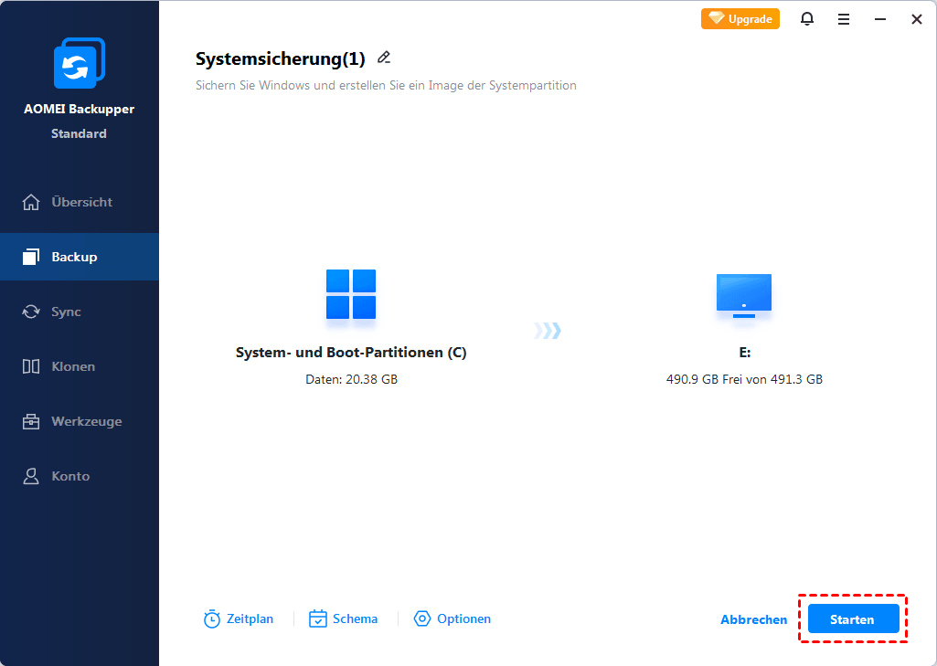937x666 pixels.
Task: Open the Backup tab in sidebar
Action: [80, 257]
